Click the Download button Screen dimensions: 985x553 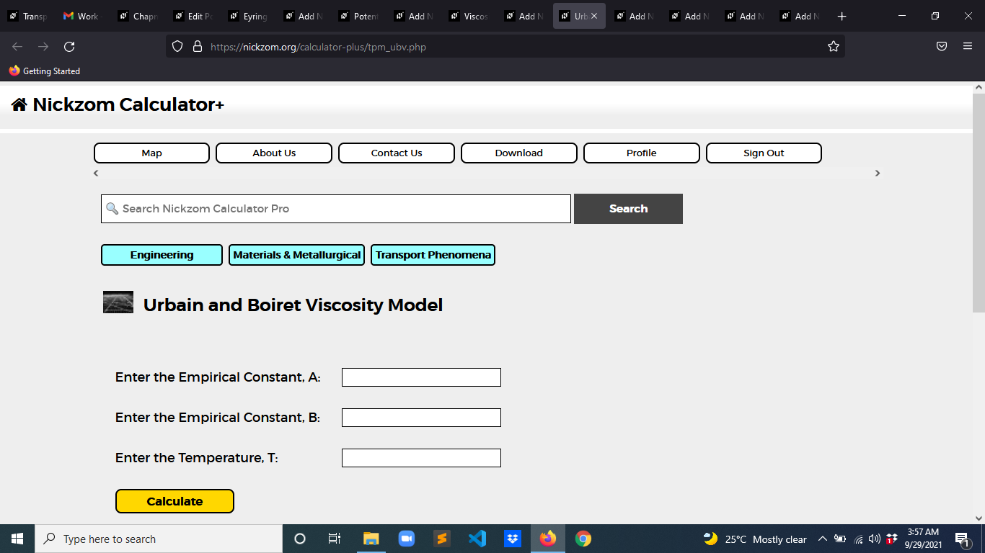[x=519, y=153]
